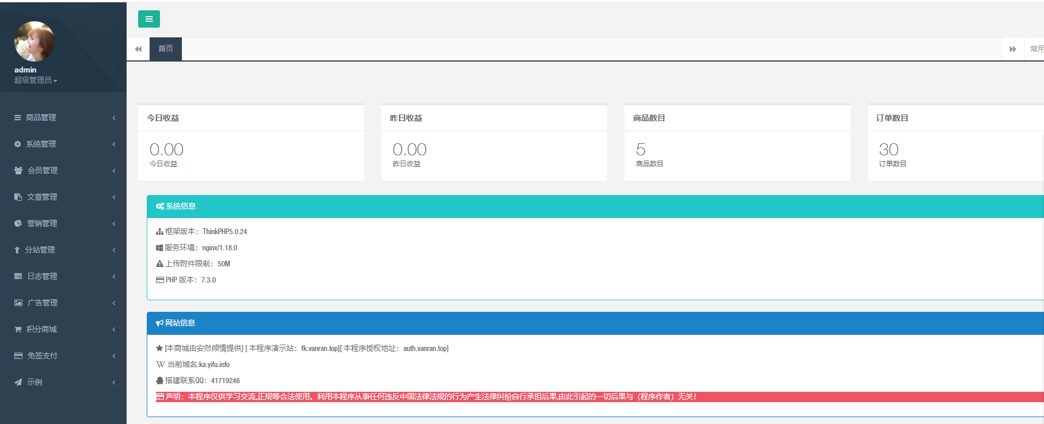Click the 系统管理 gear icon
1044x424 pixels.
[x=18, y=144]
